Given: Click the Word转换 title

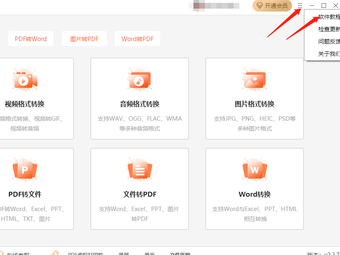Looking at the screenshot, I should 255,194.
